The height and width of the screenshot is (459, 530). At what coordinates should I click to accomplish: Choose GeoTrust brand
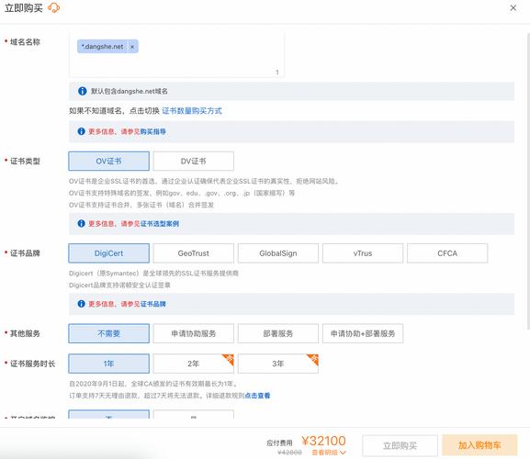click(x=193, y=253)
